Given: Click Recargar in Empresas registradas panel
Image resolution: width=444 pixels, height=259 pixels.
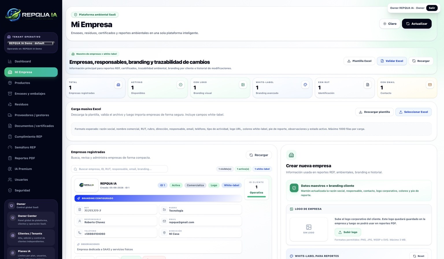Looking at the screenshot, I should (259, 155).
